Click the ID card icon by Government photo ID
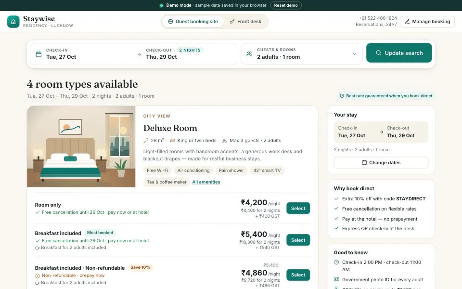Screen dimensions: 462x289 [x=336, y=279]
